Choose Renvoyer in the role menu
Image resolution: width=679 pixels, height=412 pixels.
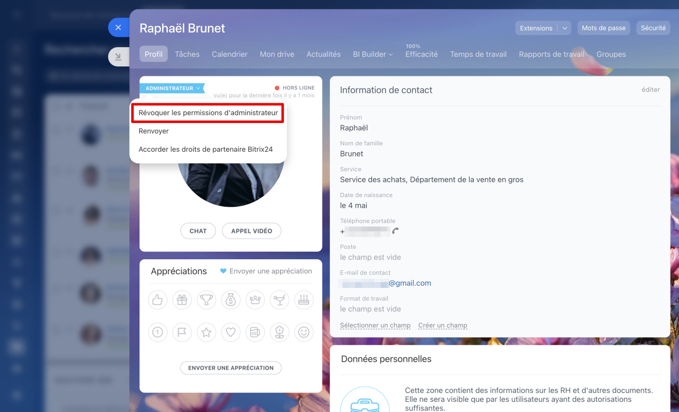[154, 131]
